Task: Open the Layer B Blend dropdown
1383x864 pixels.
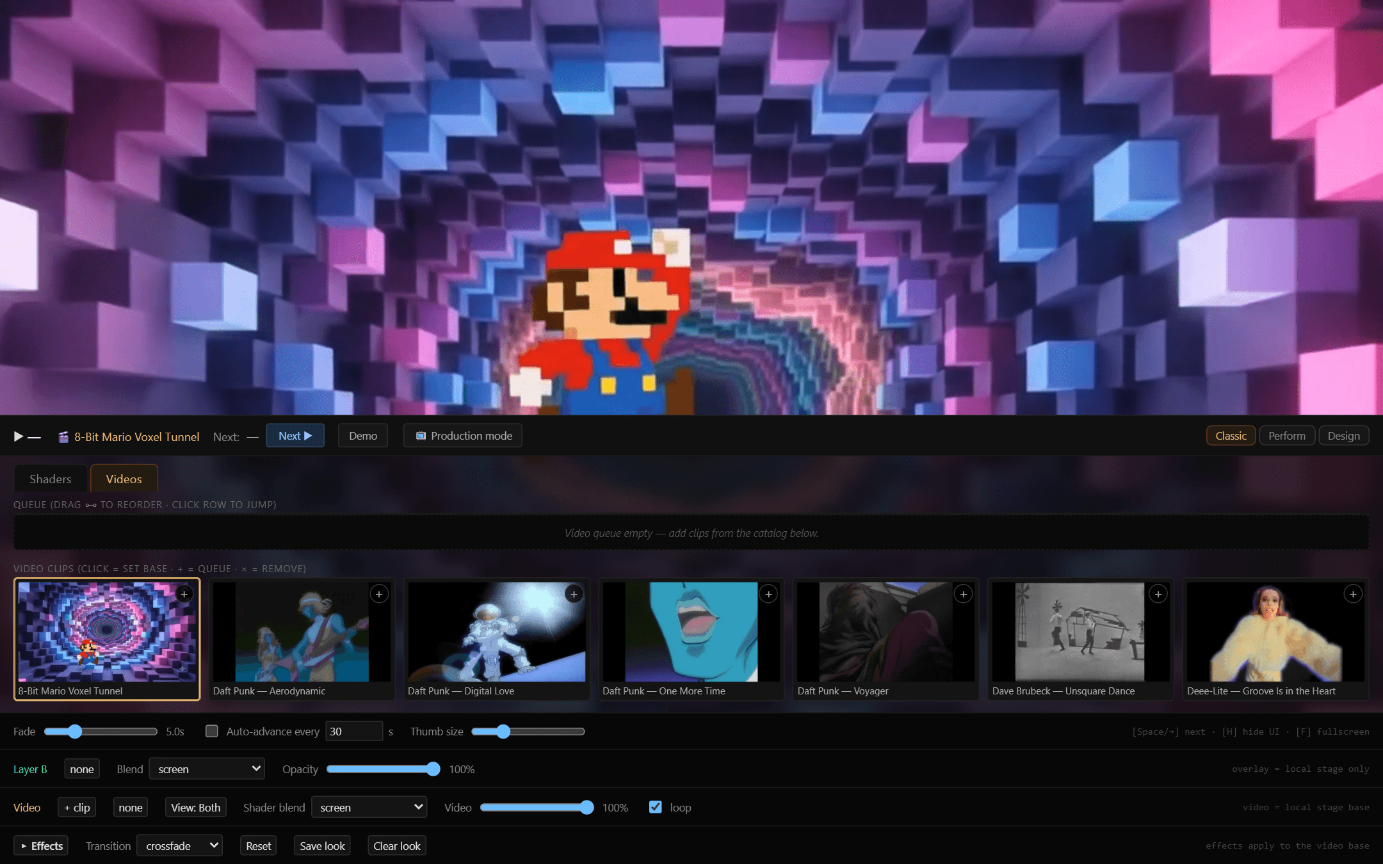Action: [207, 769]
